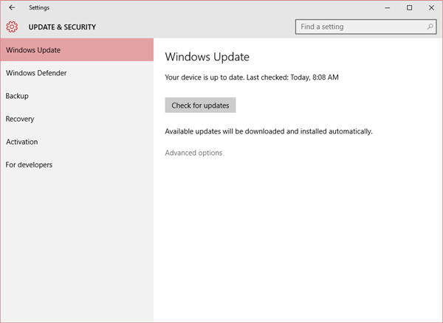Open the Backup section

tap(77, 96)
